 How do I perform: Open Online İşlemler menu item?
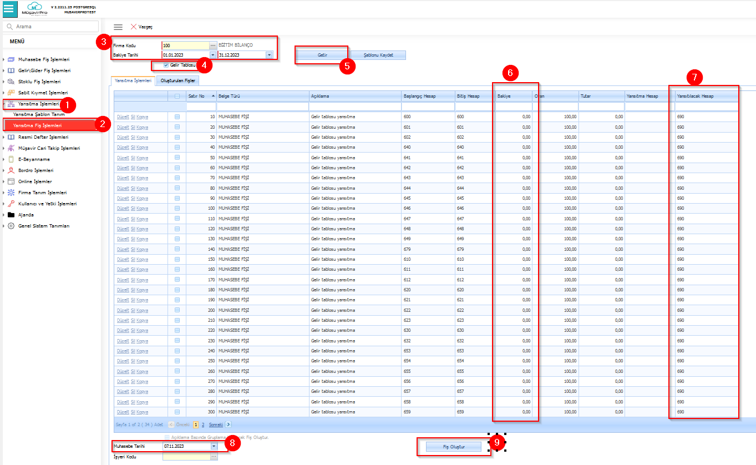click(35, 181)
